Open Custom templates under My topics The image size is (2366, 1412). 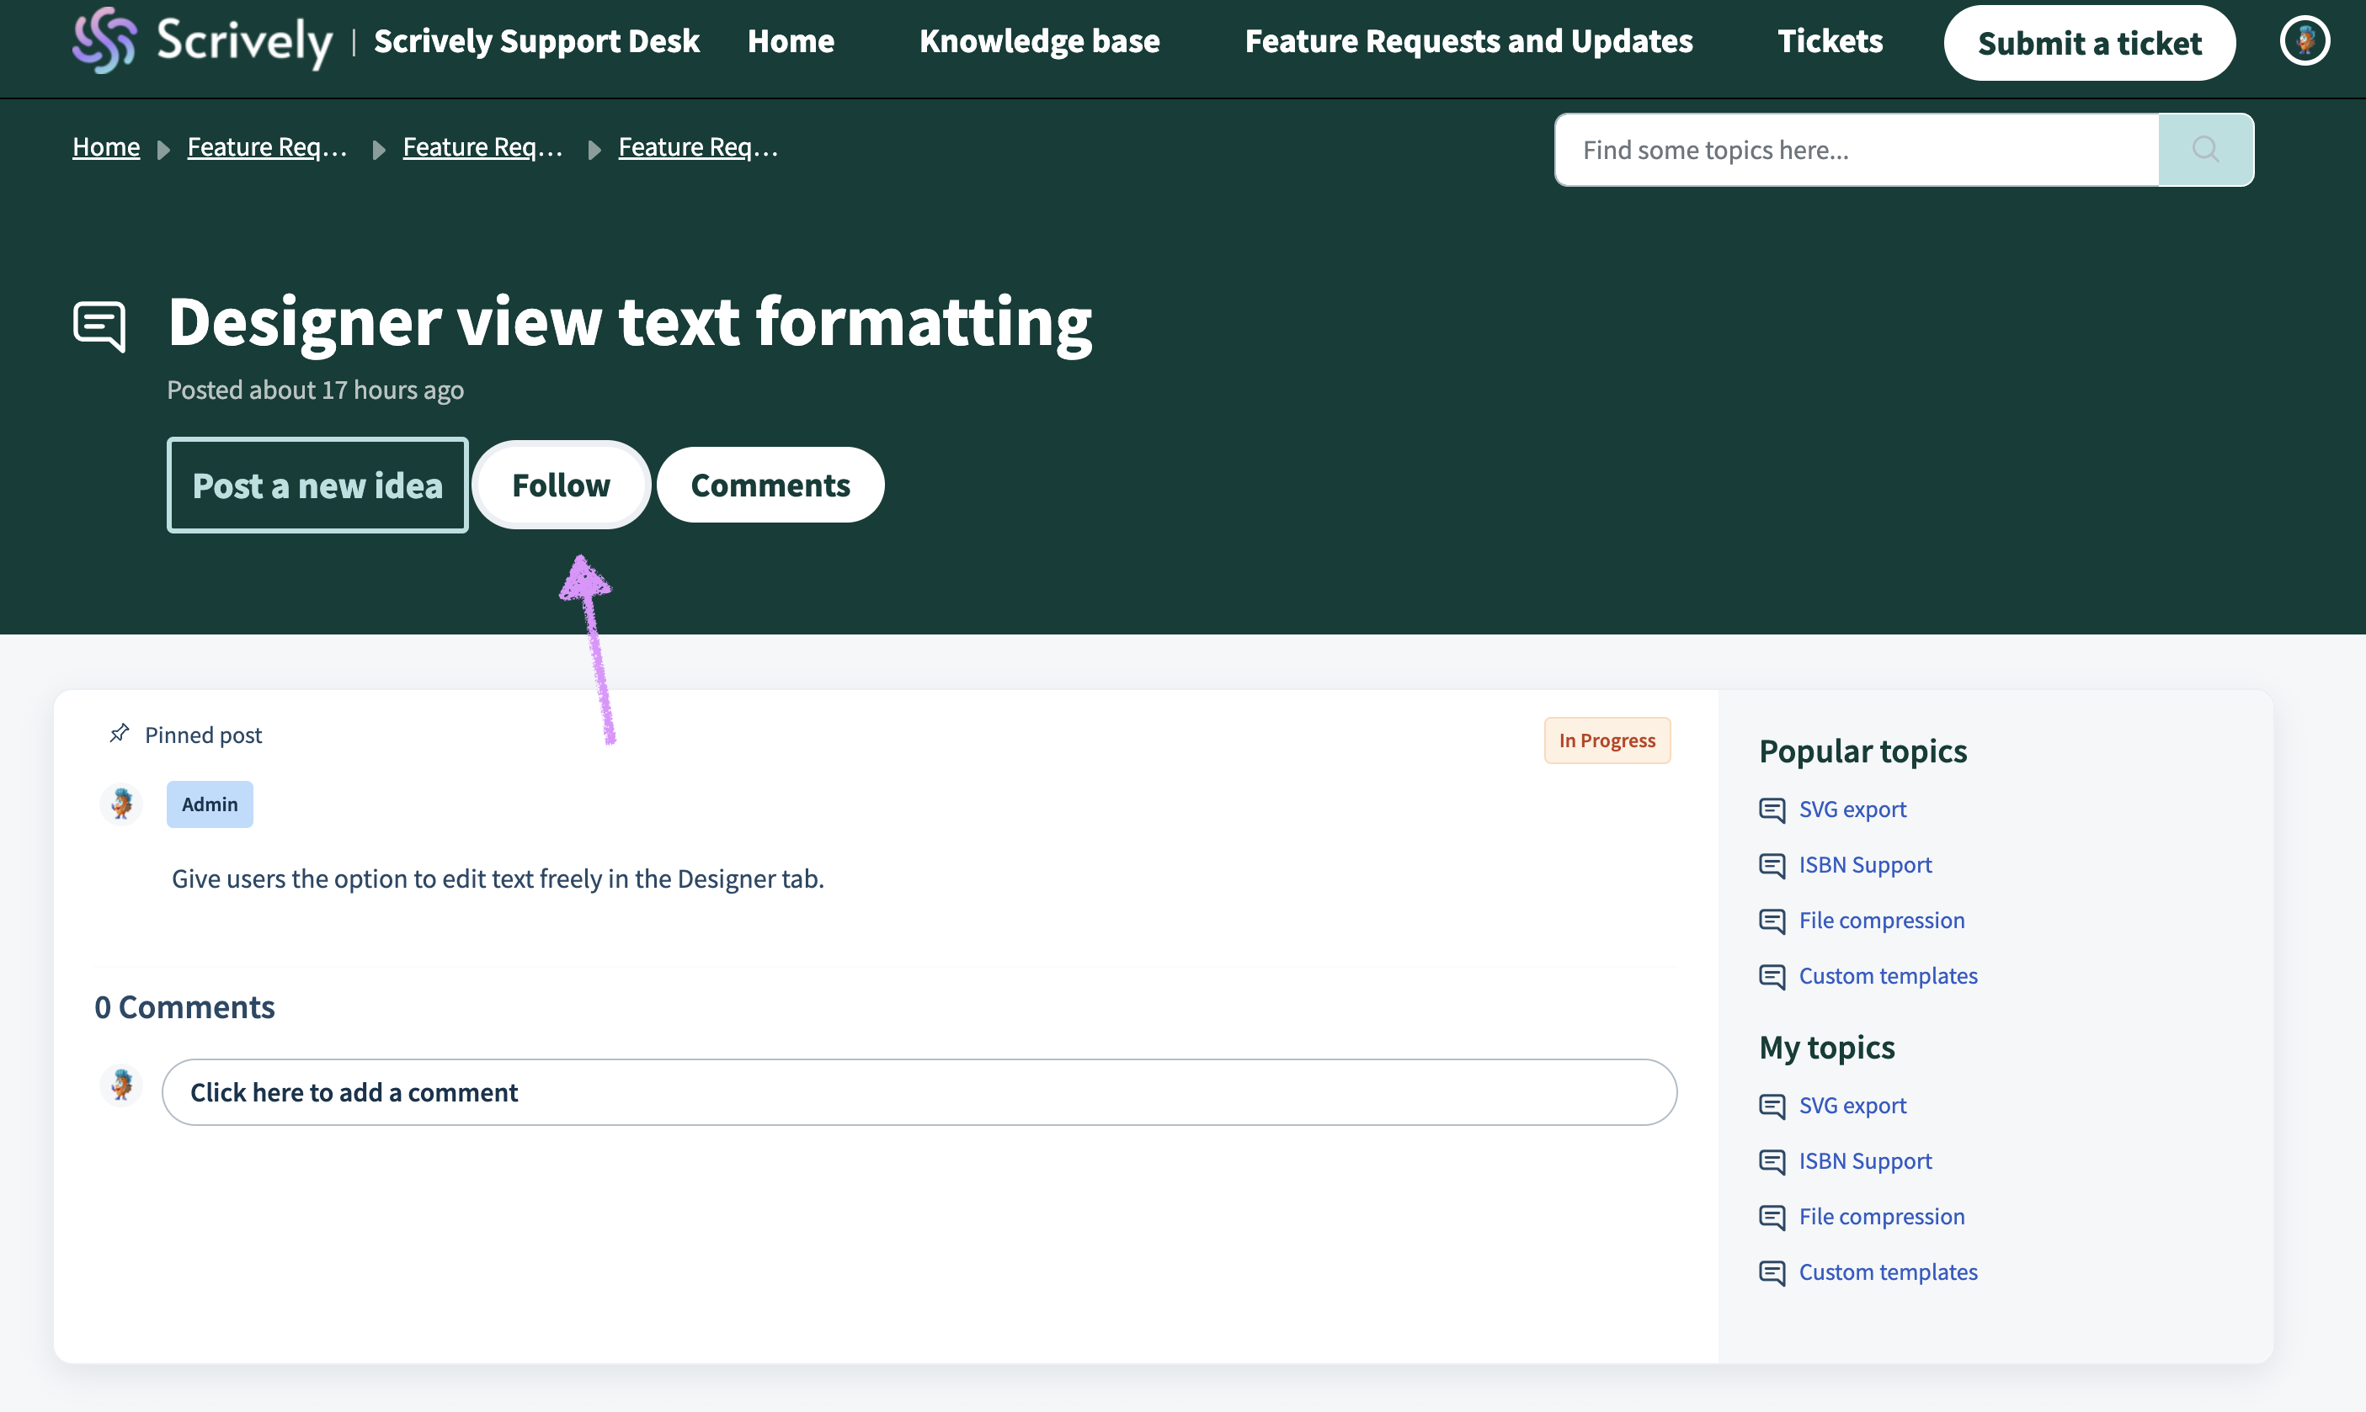(1887, 1272)
